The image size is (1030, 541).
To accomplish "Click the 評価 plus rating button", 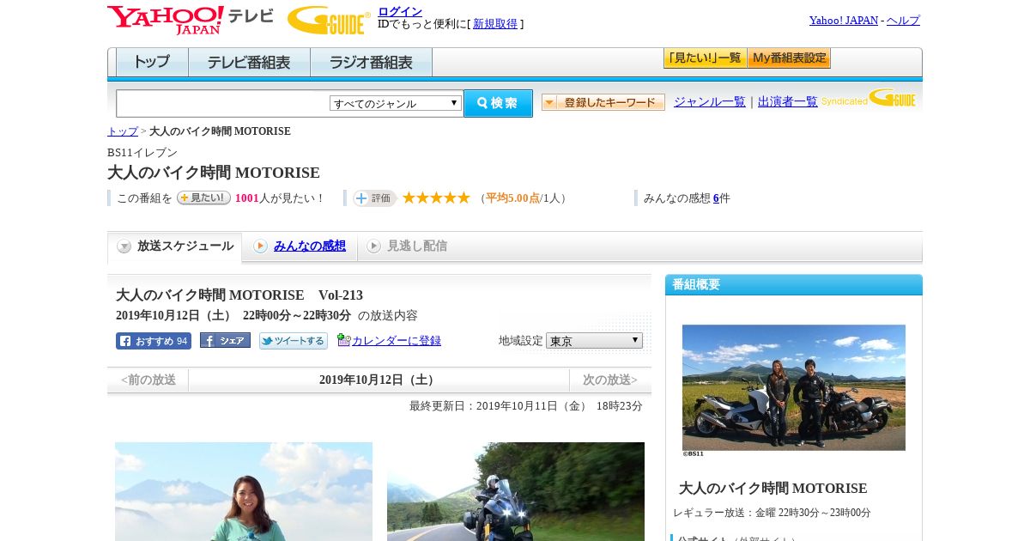I will [x=374, y=198].
